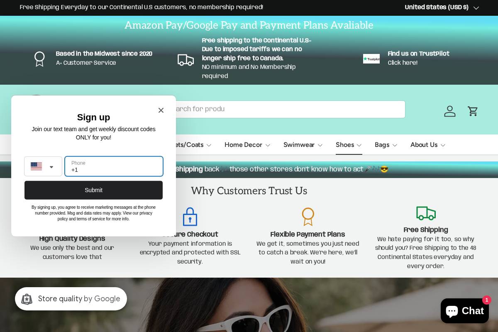
Task: Click the award ribbon icon near Based in the Midwest
Action: (x=39, y=59)
